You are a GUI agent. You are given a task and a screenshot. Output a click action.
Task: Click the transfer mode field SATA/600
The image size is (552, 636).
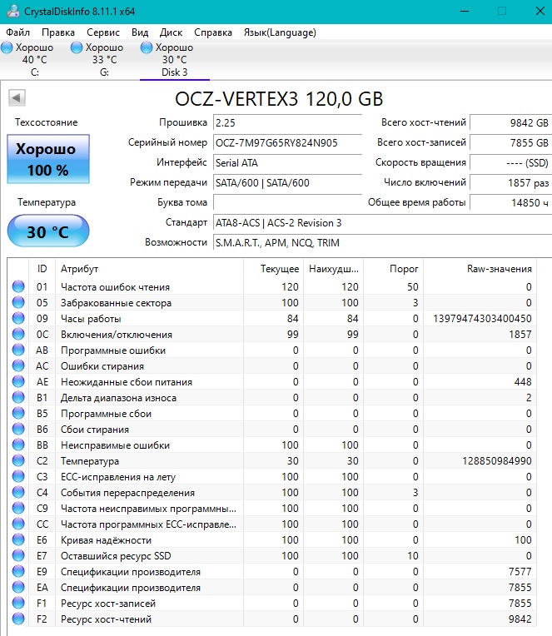287,182
